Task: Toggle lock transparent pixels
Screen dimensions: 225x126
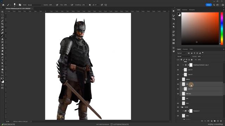Action: point(181,60)
